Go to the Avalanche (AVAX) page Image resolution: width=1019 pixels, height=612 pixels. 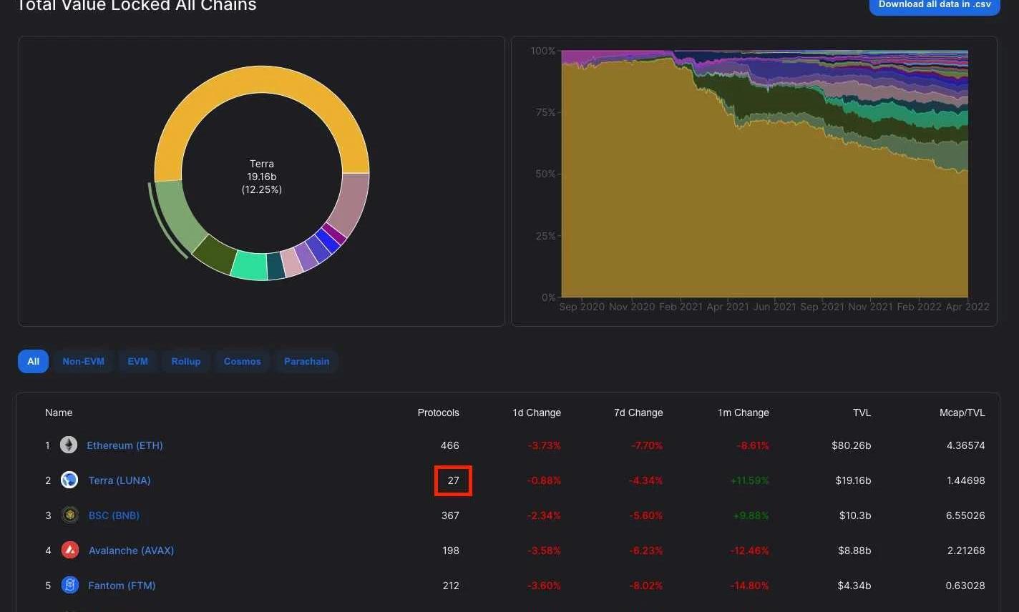[131, 551]
